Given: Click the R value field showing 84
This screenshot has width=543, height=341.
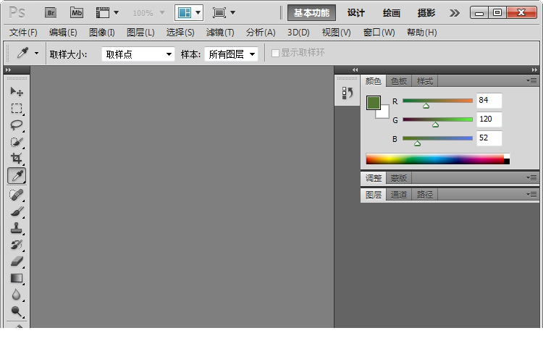Looking at the screenshot, I should click(489, 101).
